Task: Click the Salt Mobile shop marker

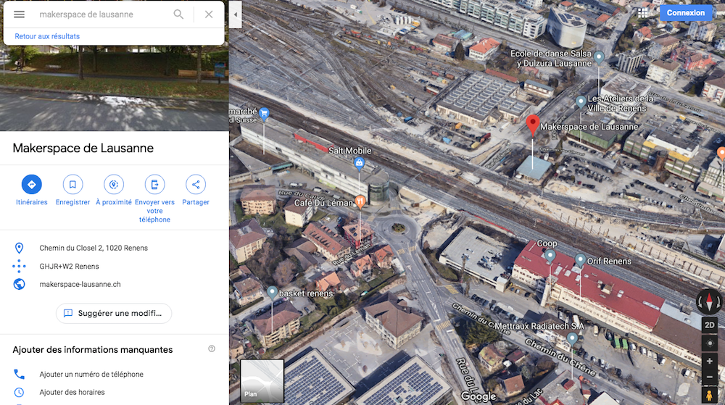Action: [360, 163]
